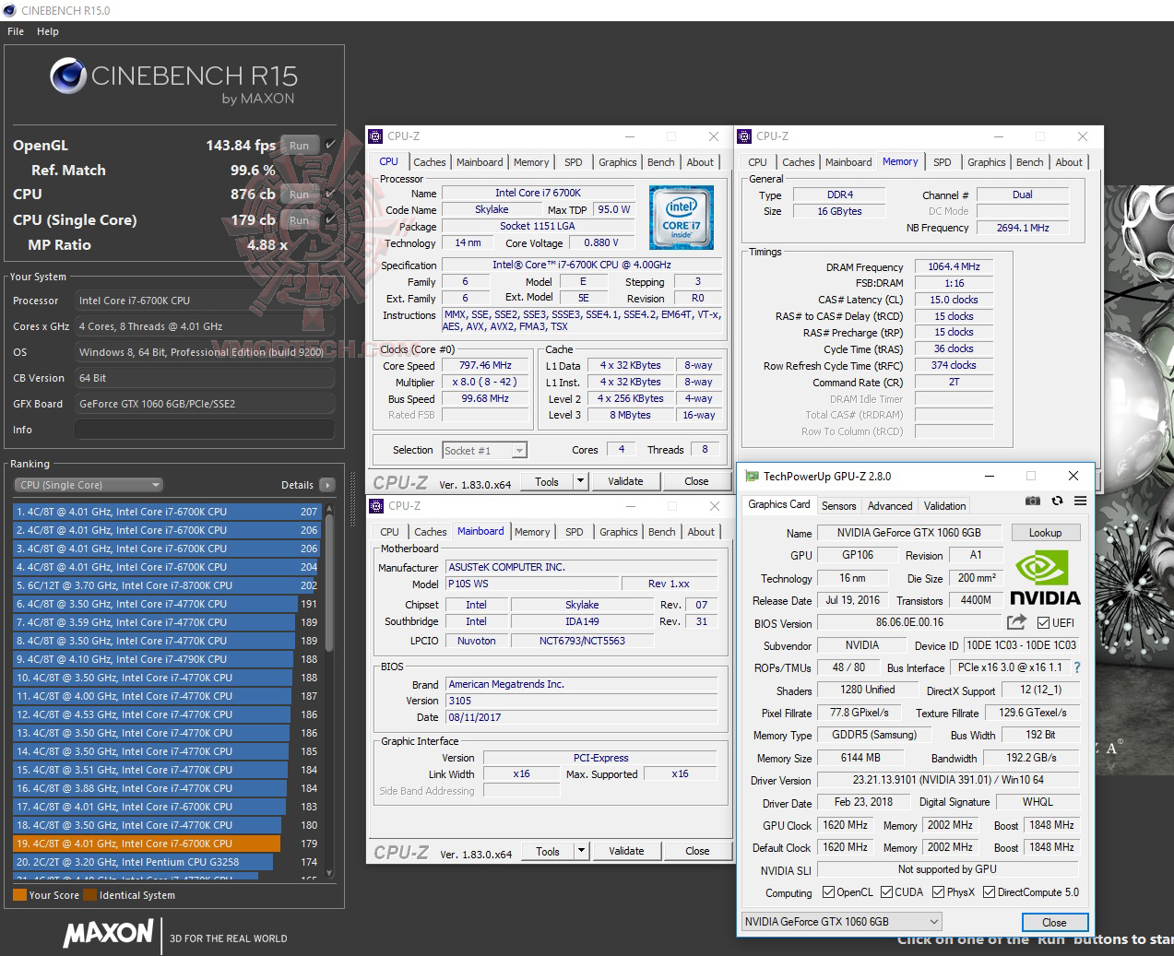This screenshot has width=1174, height=956.
Task: Click the Intel Core i7 badge in CPU-Z
Action: click(682, 218)
